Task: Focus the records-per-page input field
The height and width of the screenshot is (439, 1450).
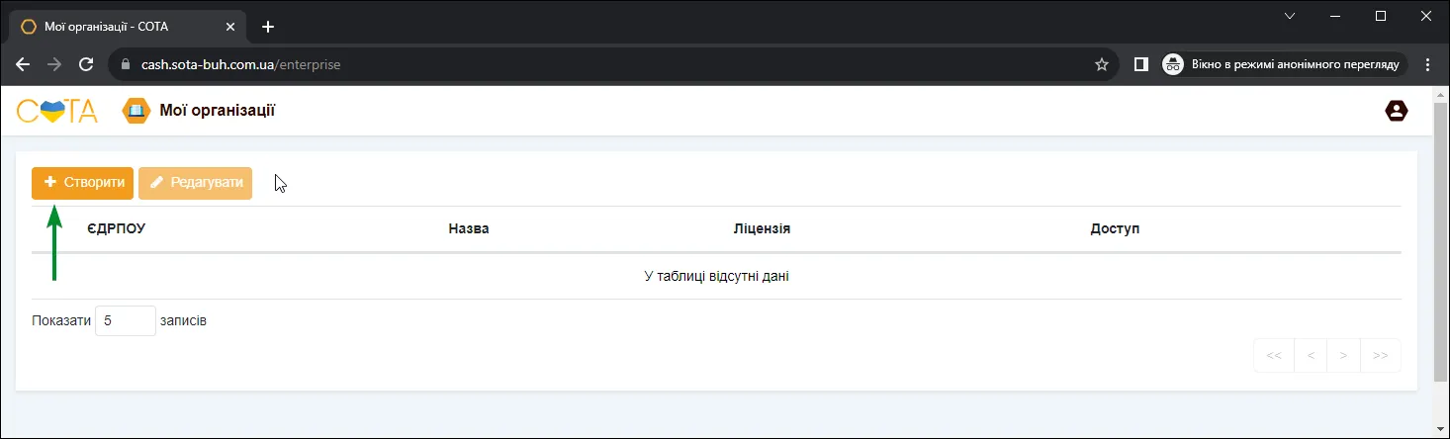Action: (x=126, y=321)
